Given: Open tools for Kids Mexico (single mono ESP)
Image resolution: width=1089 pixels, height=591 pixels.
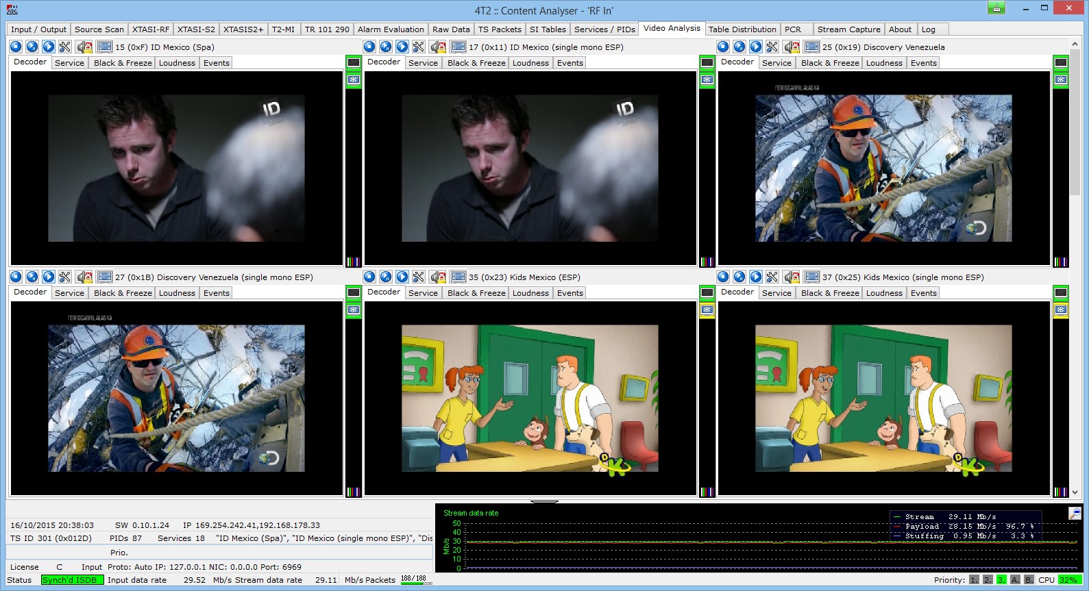Looking at the screenshot, I should [772, 277].
